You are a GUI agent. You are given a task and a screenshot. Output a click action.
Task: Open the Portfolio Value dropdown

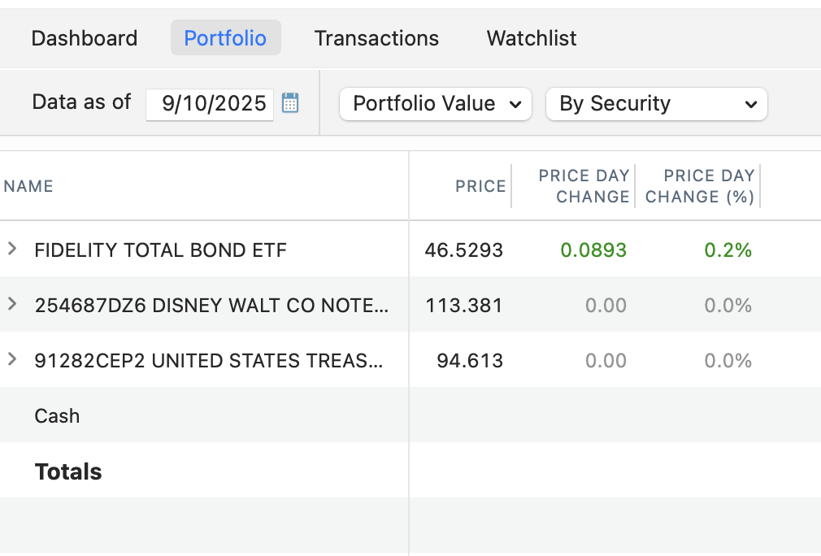(x=435, y=104)
